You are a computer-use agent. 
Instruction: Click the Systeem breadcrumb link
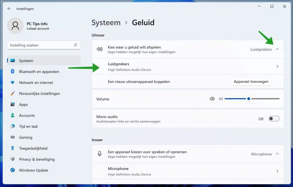pos(106,22)
